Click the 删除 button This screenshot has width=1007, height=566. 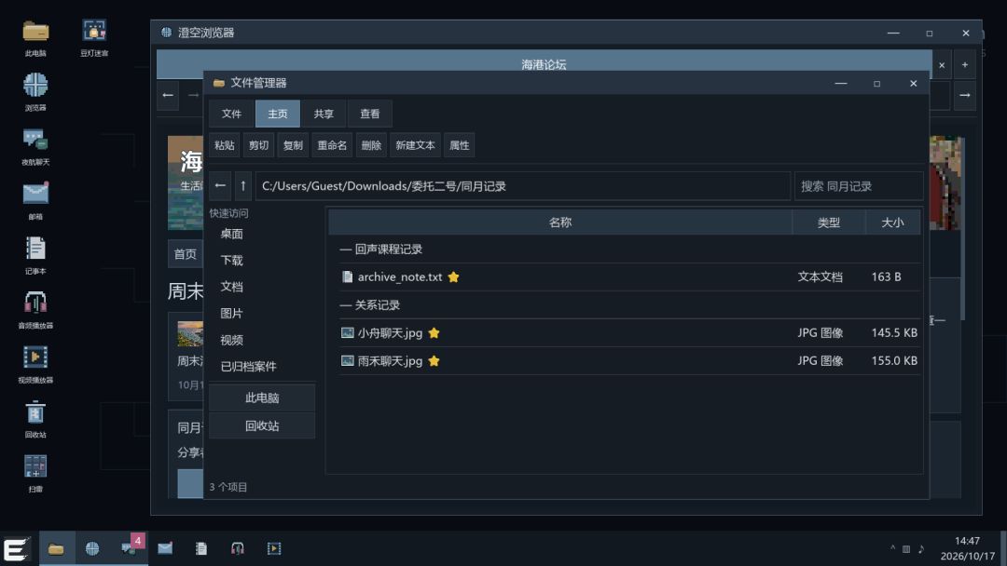click(371, 145)
